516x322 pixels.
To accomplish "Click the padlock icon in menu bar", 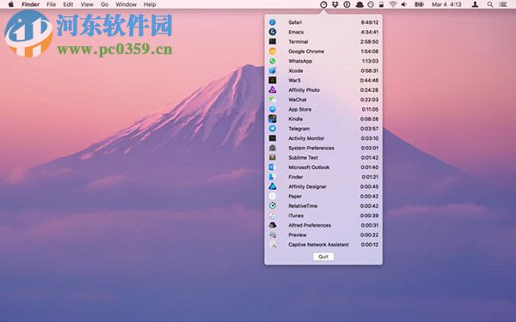I will point(381,4).
